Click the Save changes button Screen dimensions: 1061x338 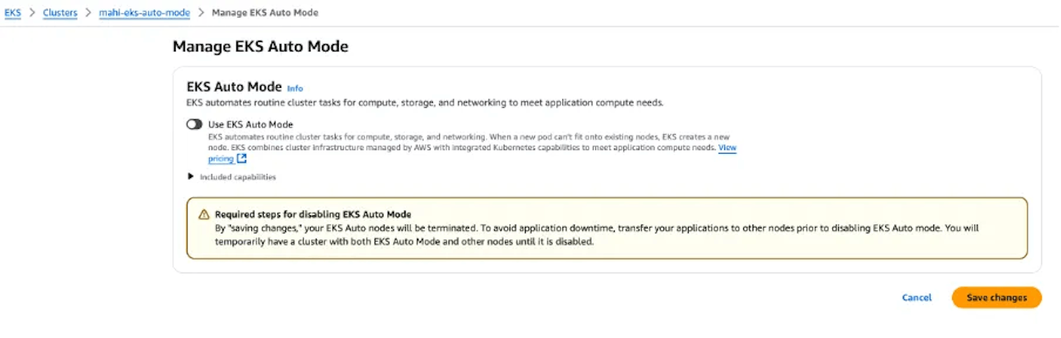[x=996, y=298]
